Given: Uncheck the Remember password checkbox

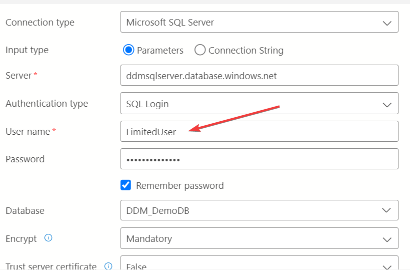Looking at the screenshot, I should [x=126, y=185].
